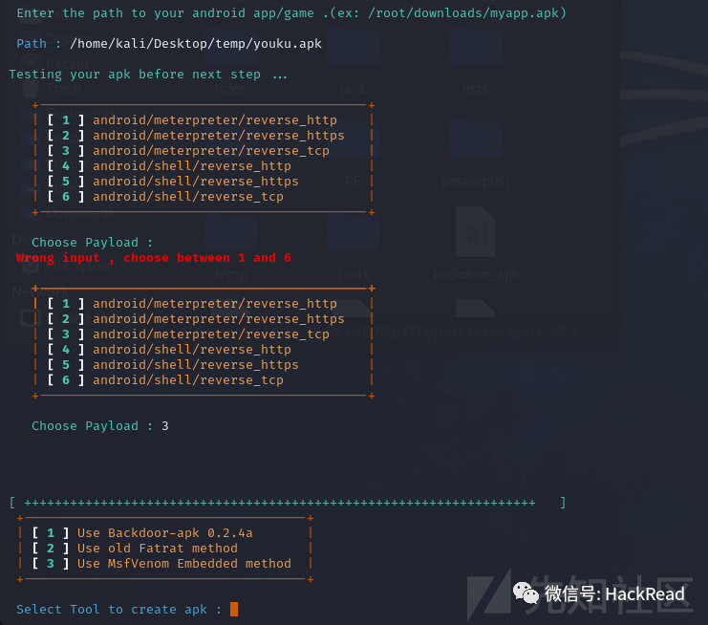Click the orange terminal cursor block

point(234,609)
